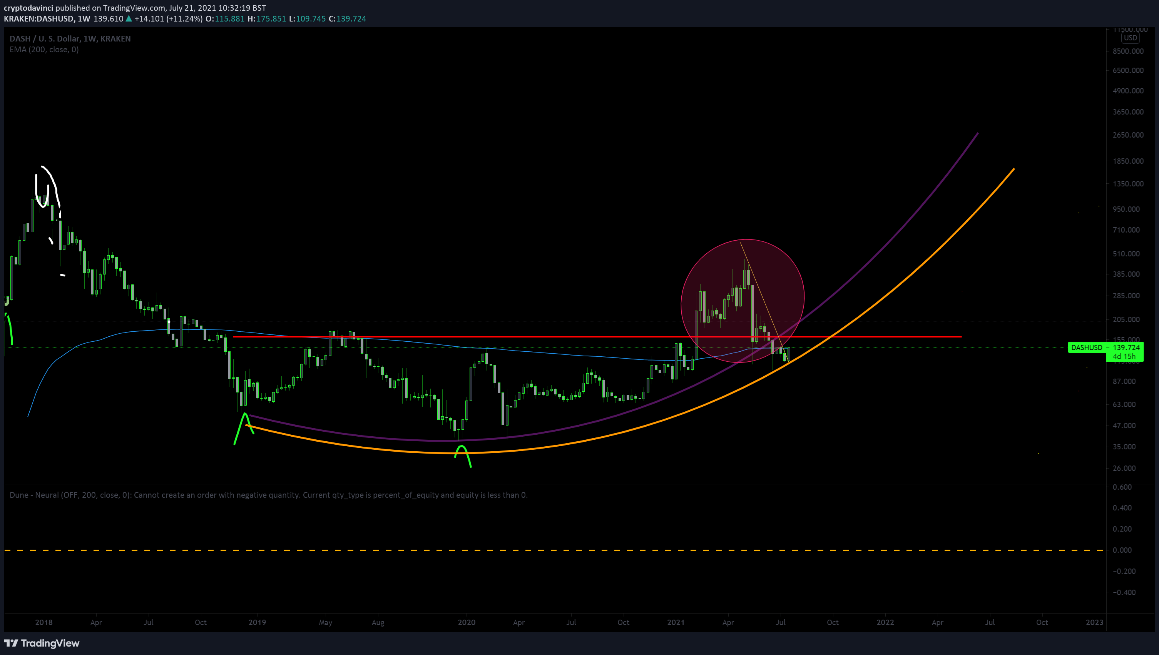Click the 2023 label on time axis
This screenshot has height=655, width=1159.
[1095, 622]
